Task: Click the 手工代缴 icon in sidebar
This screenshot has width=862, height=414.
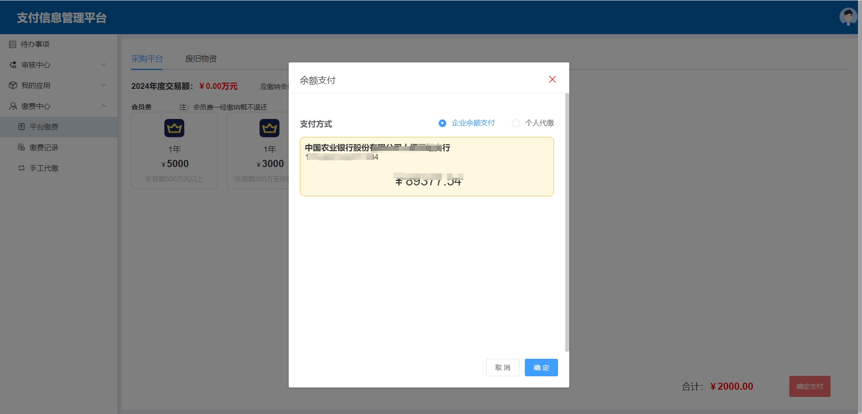Action: 21,168
